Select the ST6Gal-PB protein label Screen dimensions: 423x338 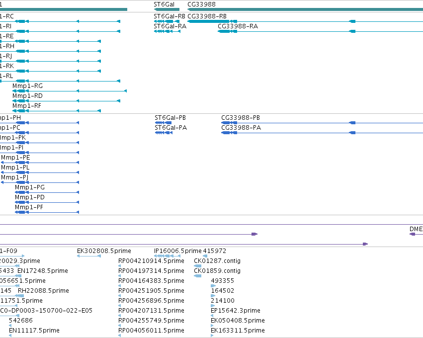170,118
